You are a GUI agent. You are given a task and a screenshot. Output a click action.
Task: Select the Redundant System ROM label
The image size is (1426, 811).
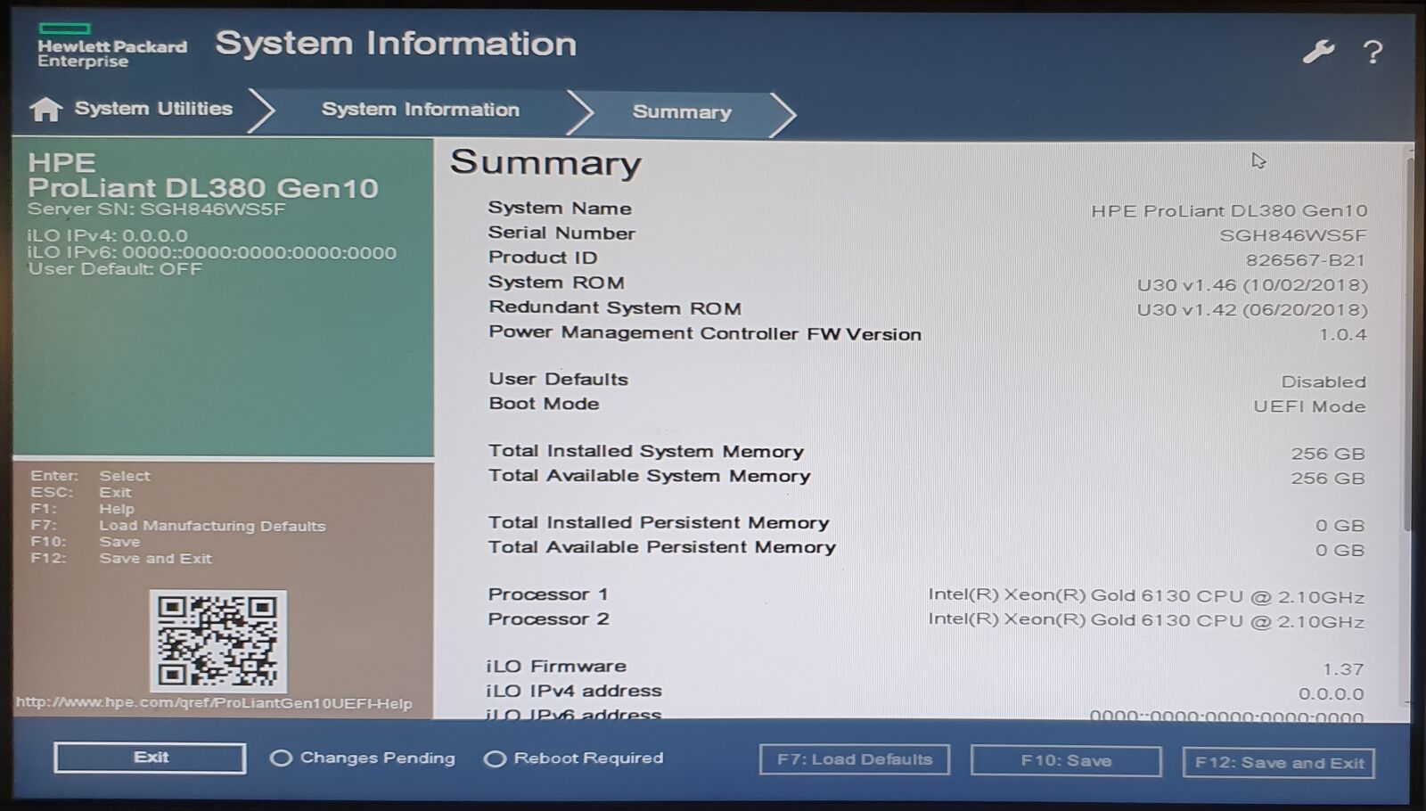click(615, 307)
